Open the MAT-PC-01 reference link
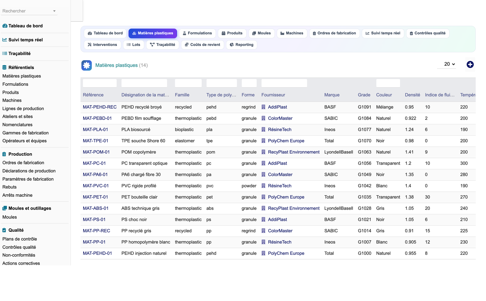This screenshot has width=486, height=301. 94,163
